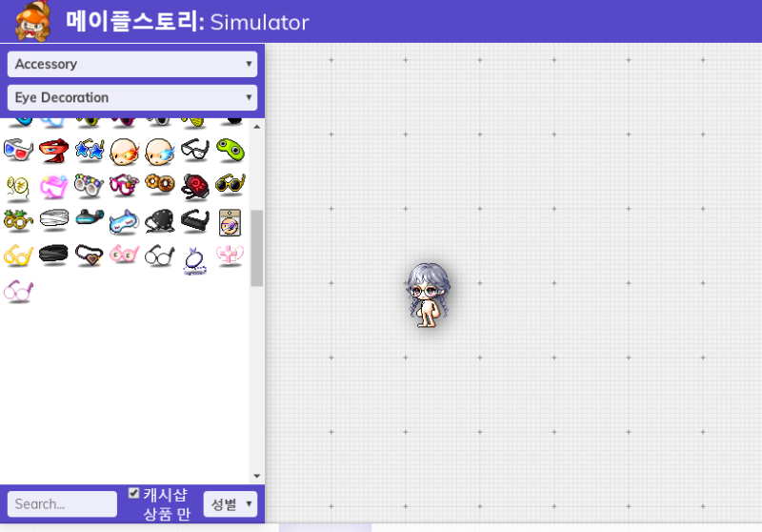Select the teal whale-shaped eye item
Image resolution: width=762 pixels, height=532 pixels.
tap(90, 217)
